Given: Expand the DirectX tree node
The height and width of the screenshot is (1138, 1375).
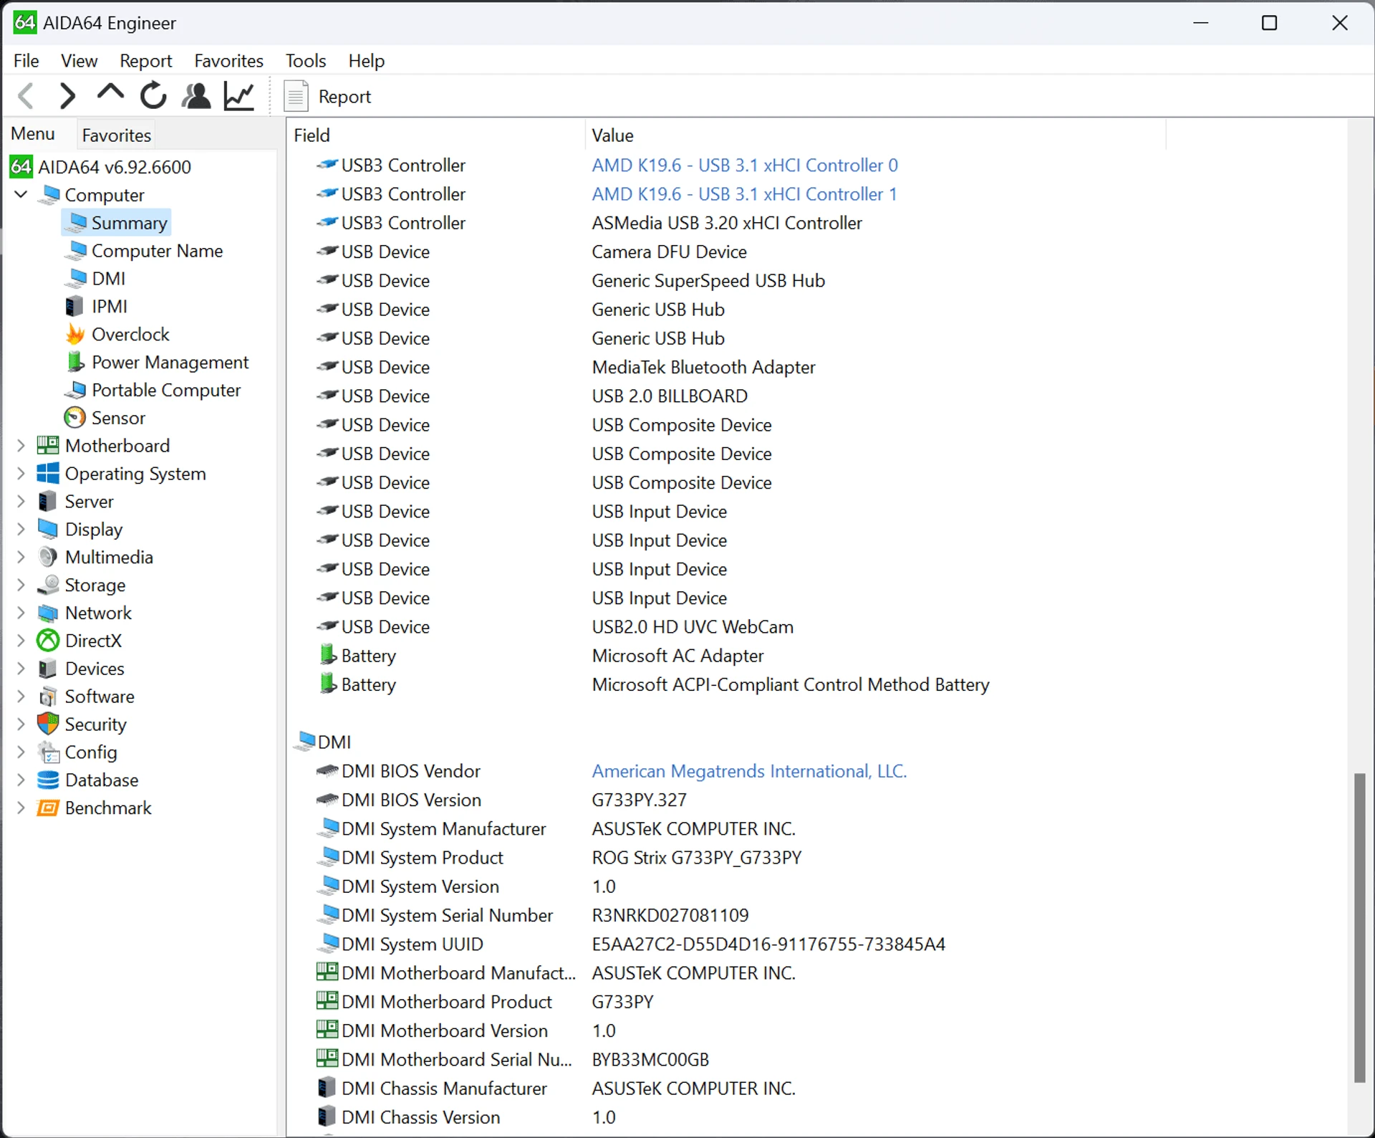Looking at the screenshot, I should coord(21,641).
